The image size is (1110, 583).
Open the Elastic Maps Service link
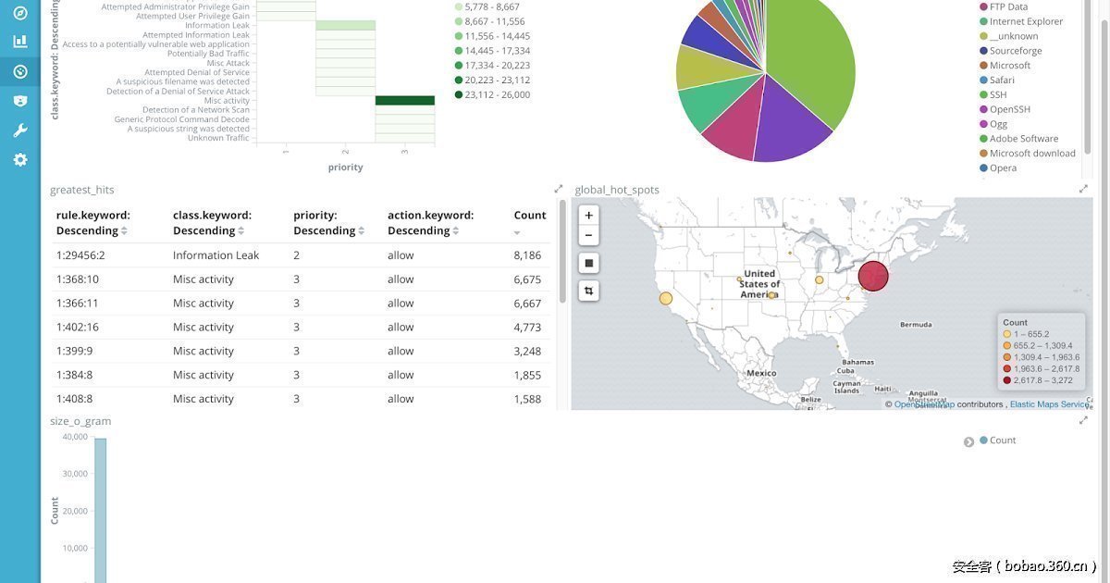1049,404
